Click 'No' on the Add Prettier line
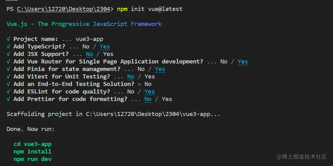The height and width of the screenshot is (166, 333). click(148, 99)
